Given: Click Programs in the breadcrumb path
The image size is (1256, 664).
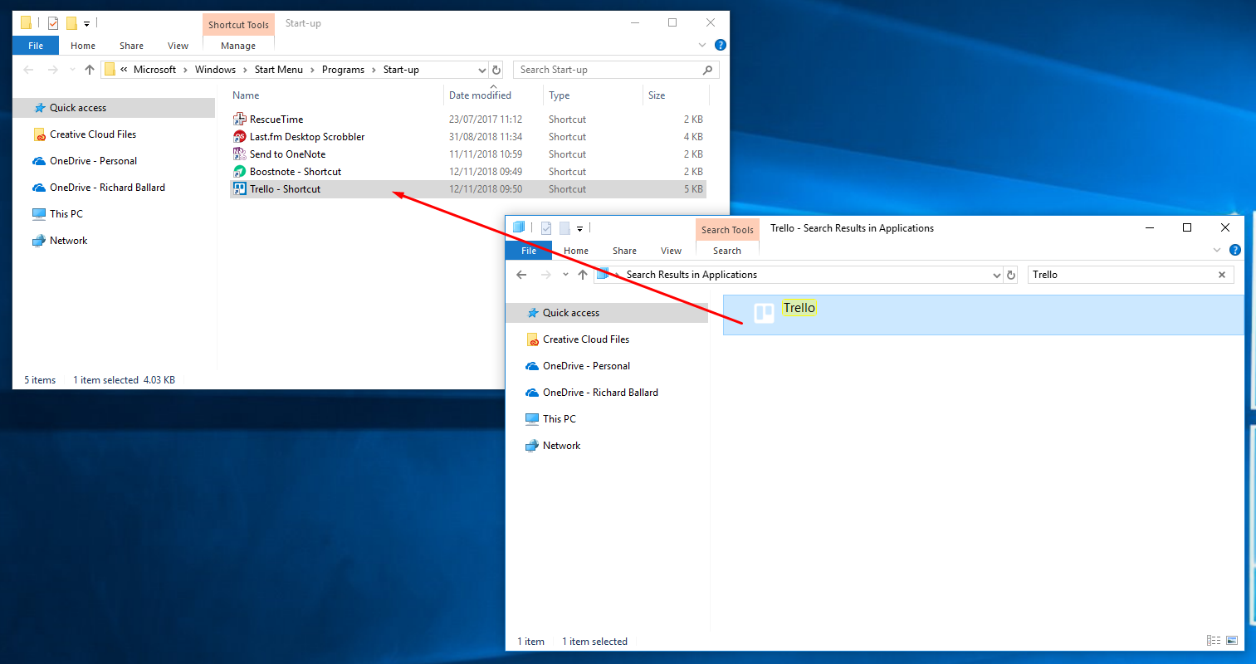Looking at the screenshot, I should click(343, 70).
